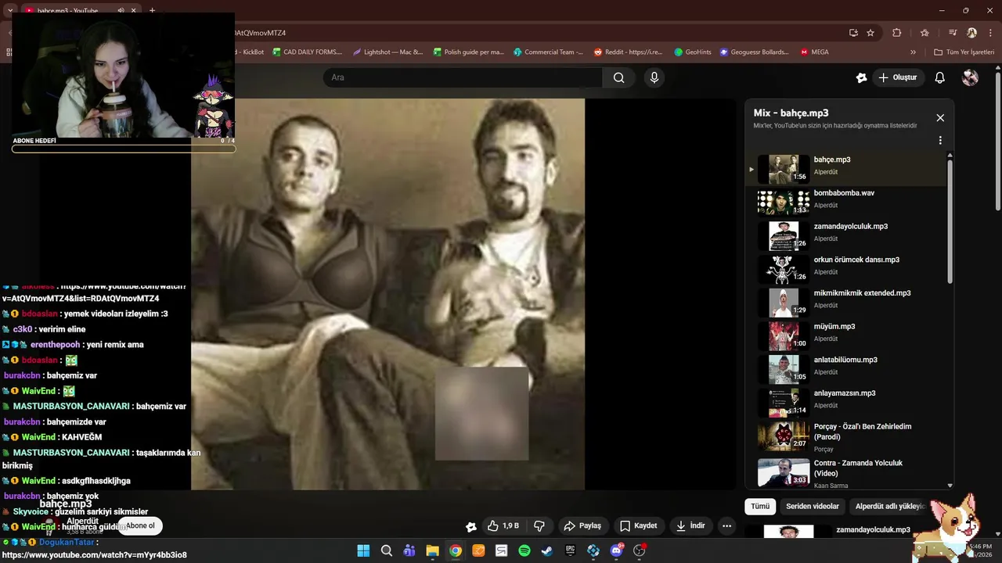Open File Explorer from taskbar
1002x563 pixels.
(x=432, y=550)
